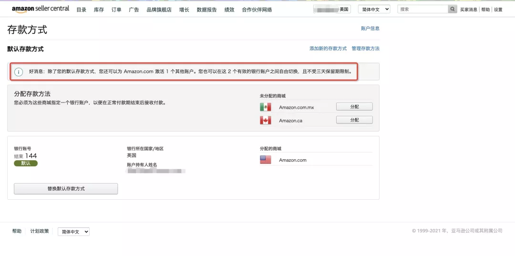Click the 未分配的商城 label

[x=273, y=96]
